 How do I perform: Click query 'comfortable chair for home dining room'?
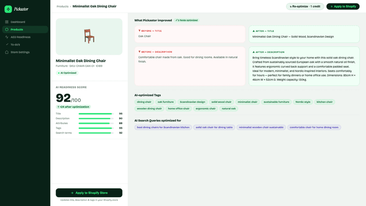coord(314,127)
